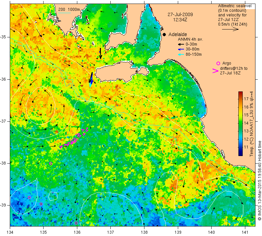Click the date label 27-Jul-2009
Viewport: 262px width, 236px height.
click(180, 14)
